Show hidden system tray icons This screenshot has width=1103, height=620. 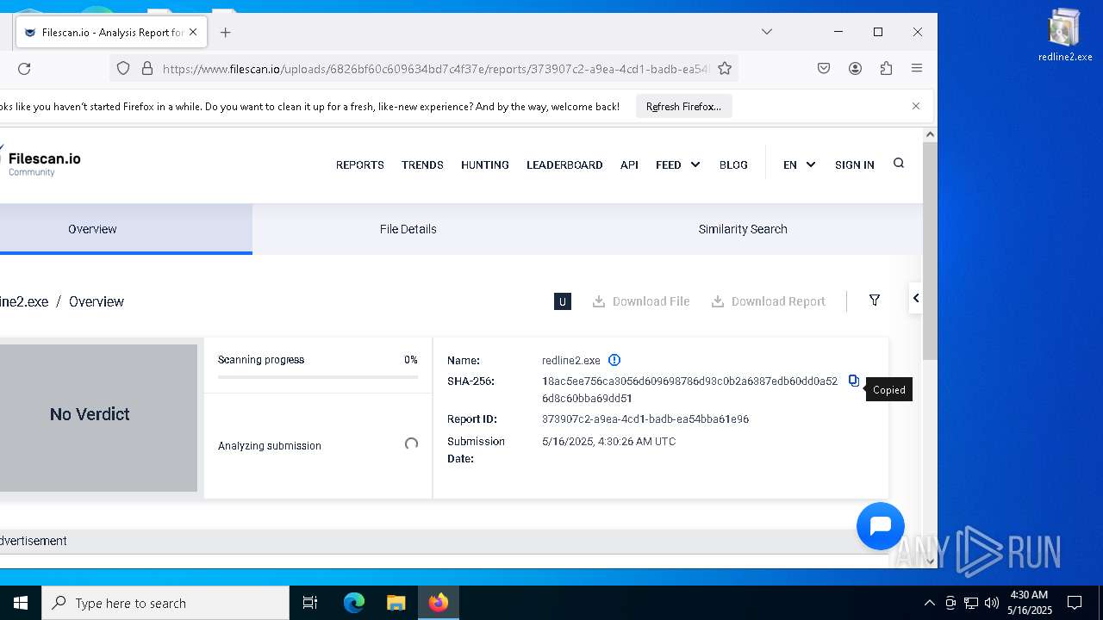pos(929,603)
